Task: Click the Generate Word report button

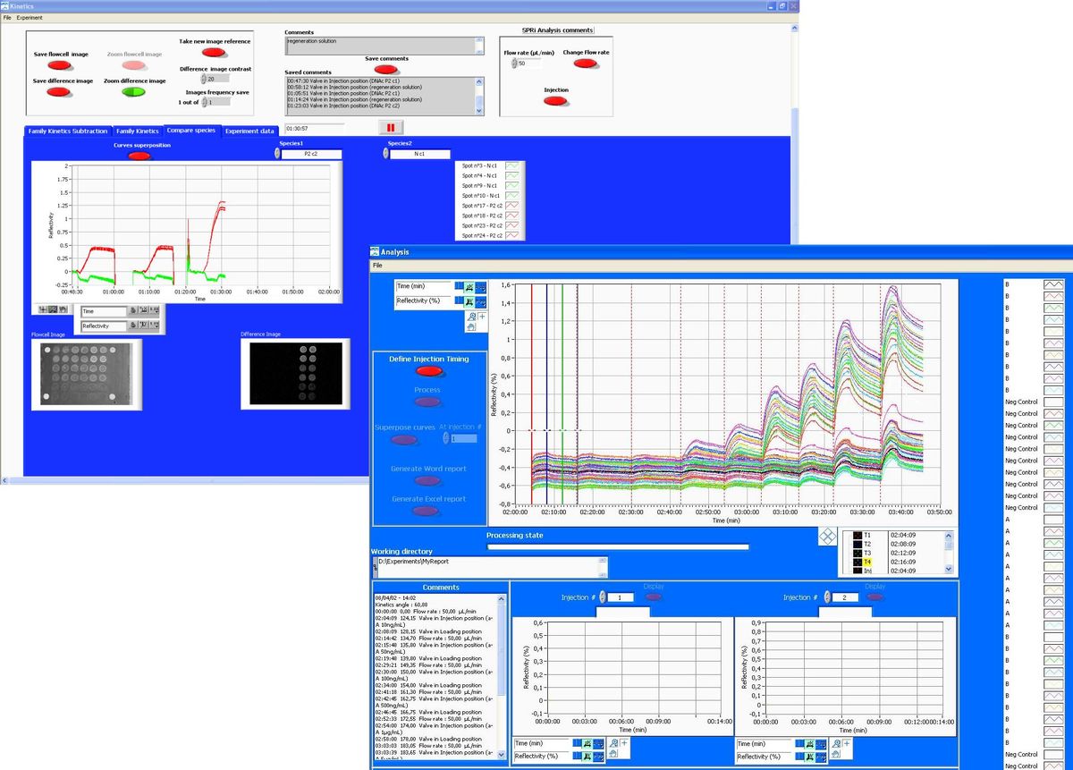Action: click(x=427, y=480)
